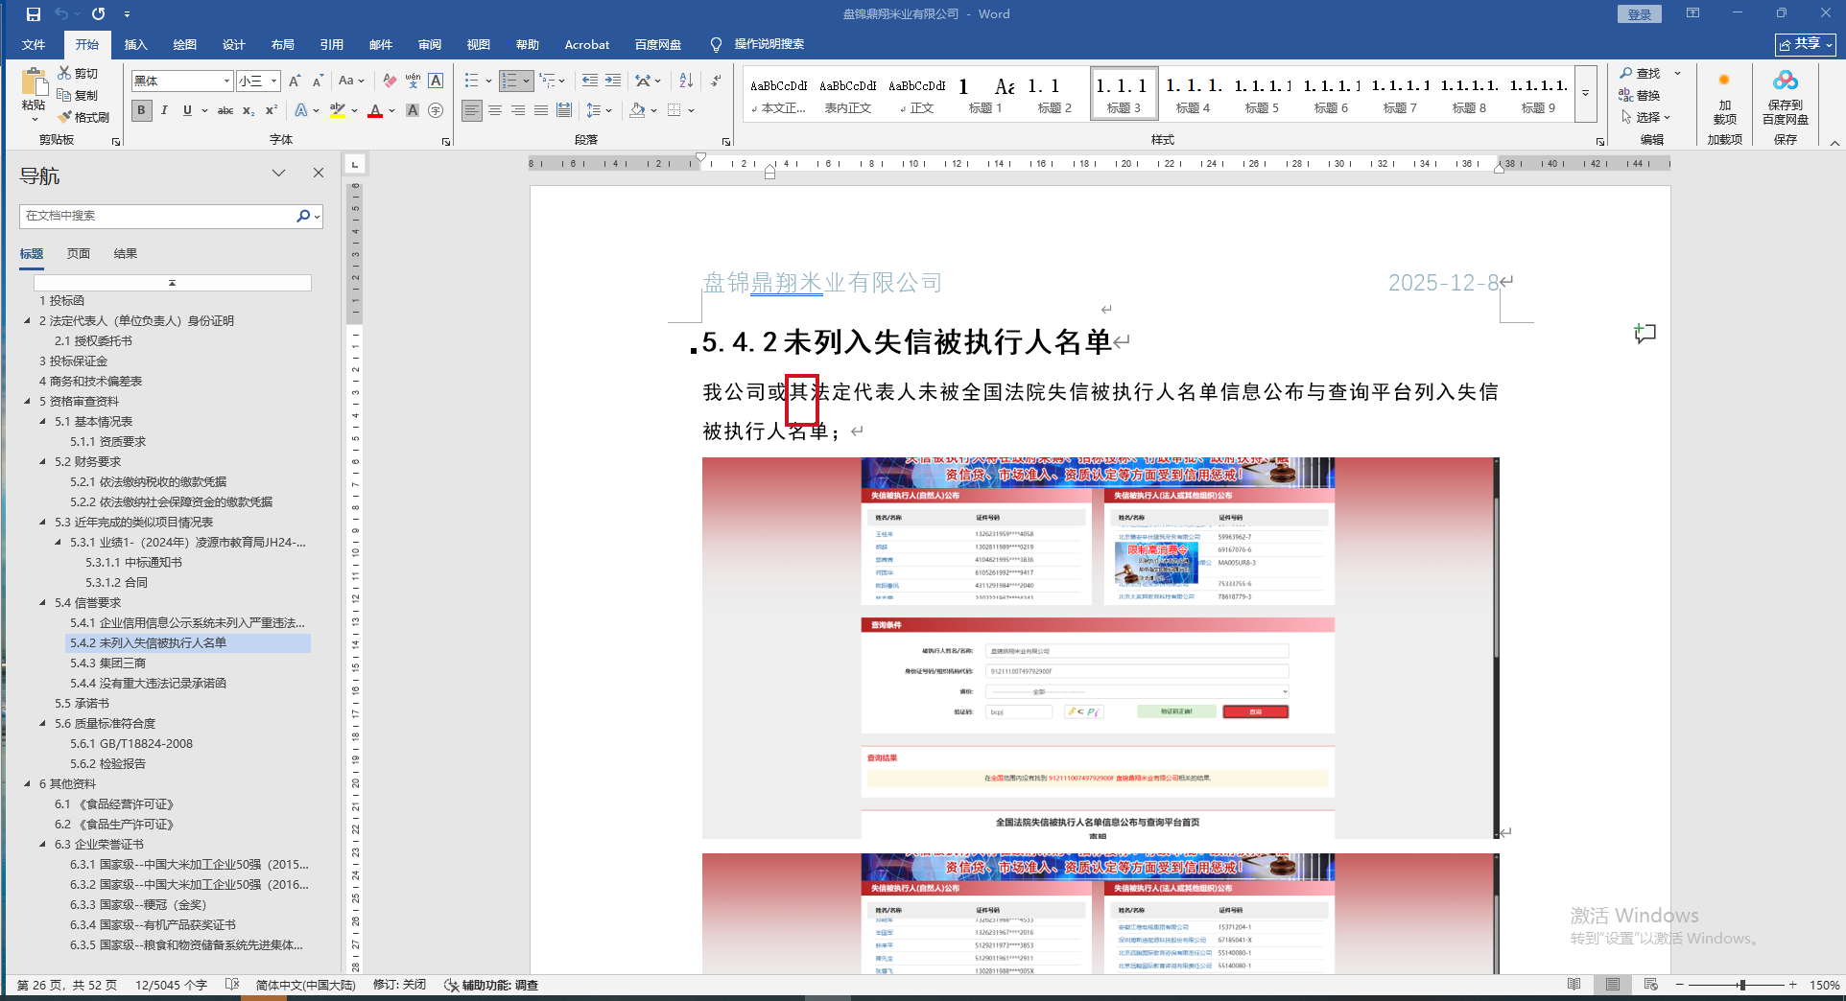The height and width of the screenshot is (1001, 1846).
Task: Increase indent in the paragraph group
Action: (612, 81)
